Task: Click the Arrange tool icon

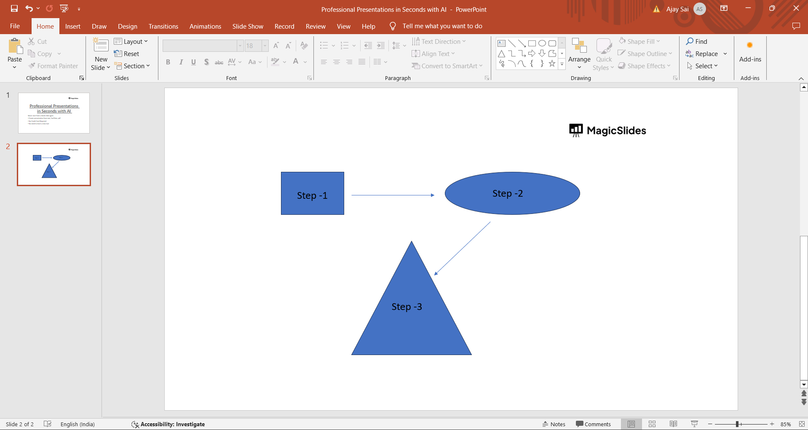Action: 579,45
